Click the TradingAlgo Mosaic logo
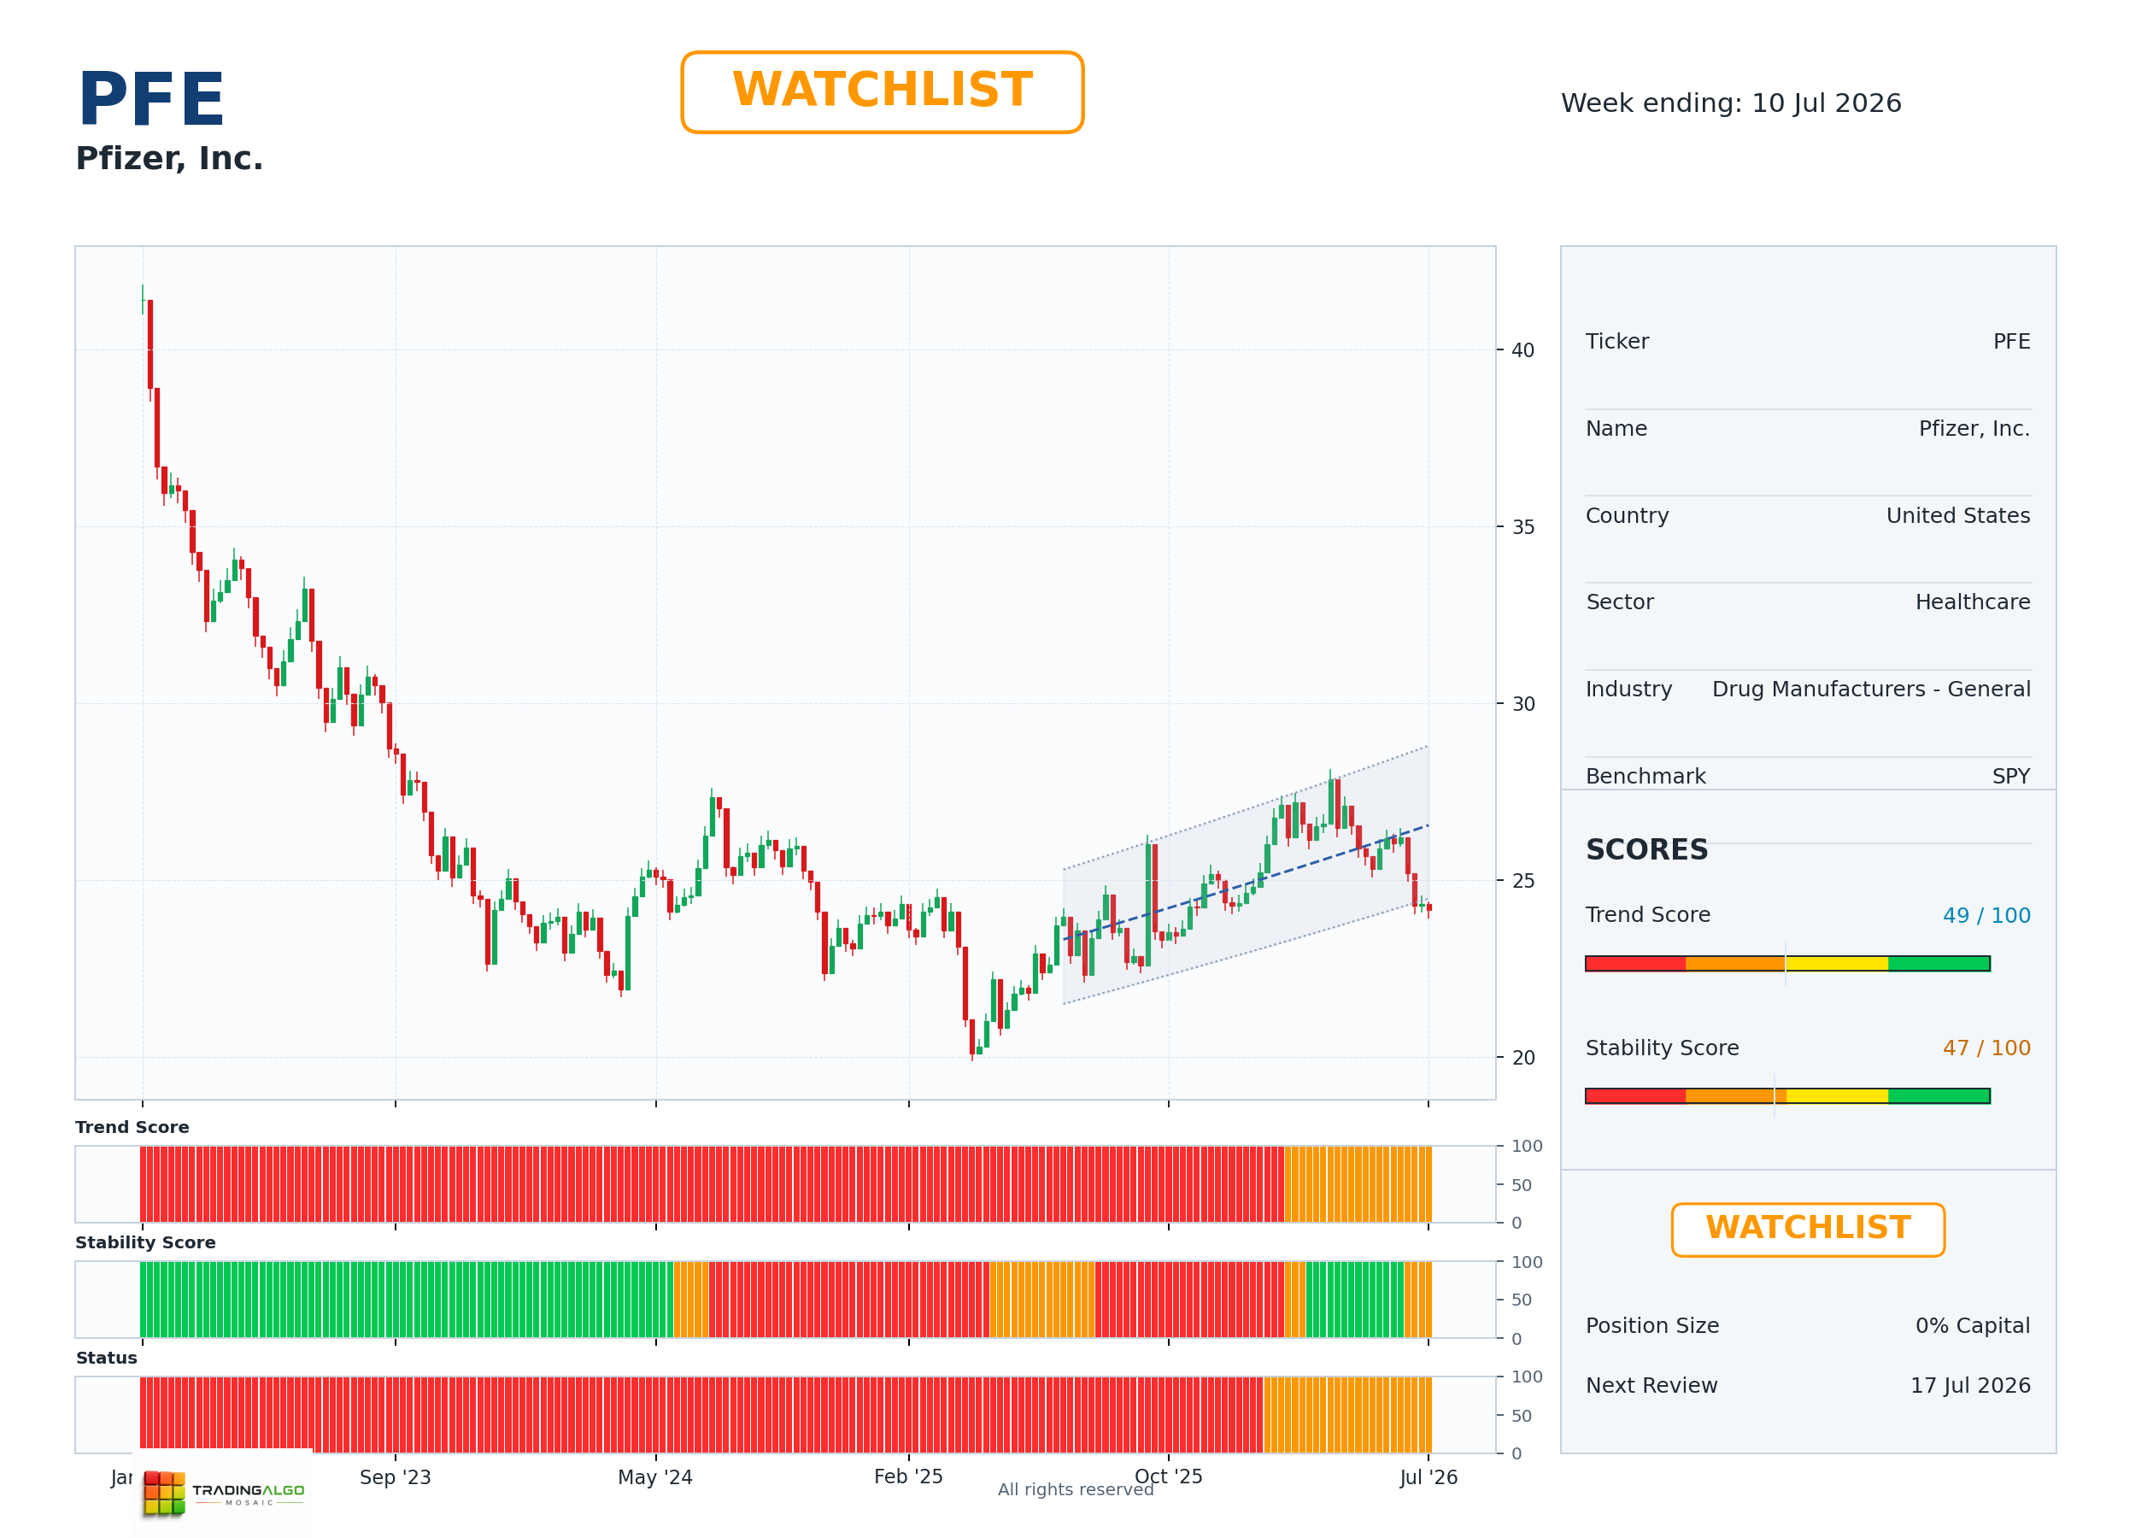 224,1493
